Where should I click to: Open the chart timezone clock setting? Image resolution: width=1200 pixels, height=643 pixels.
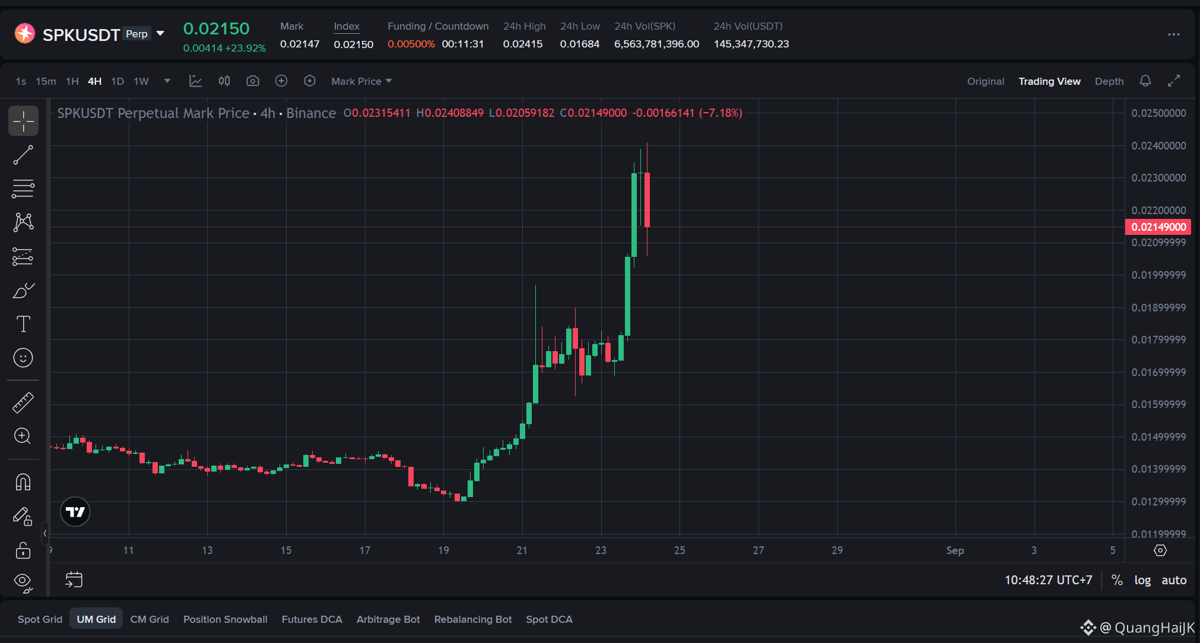pyautogui.click(x=1048, y=580)
